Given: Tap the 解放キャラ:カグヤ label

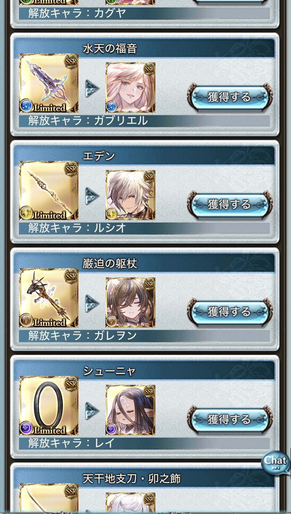Looking at the screenshot, I should point(77,13).
